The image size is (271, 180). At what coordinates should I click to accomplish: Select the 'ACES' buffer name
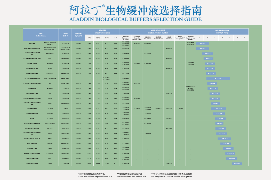point(50,68)
